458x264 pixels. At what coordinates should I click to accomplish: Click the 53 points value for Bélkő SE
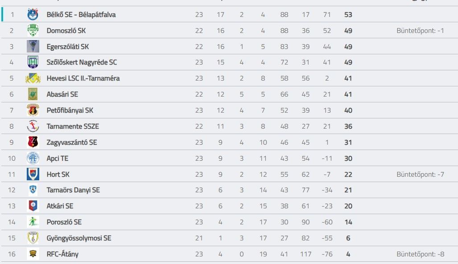[x=348, y=15]
